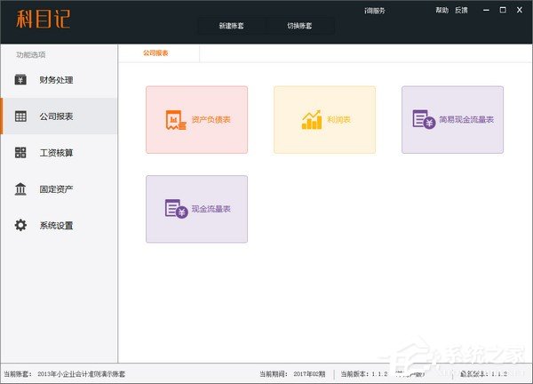Click the 财务处理 yen icon
The height and width of the screenshot is (384, 533).
coord(20,80)
